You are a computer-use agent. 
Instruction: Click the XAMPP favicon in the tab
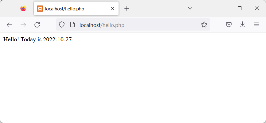tap(40, 9)
